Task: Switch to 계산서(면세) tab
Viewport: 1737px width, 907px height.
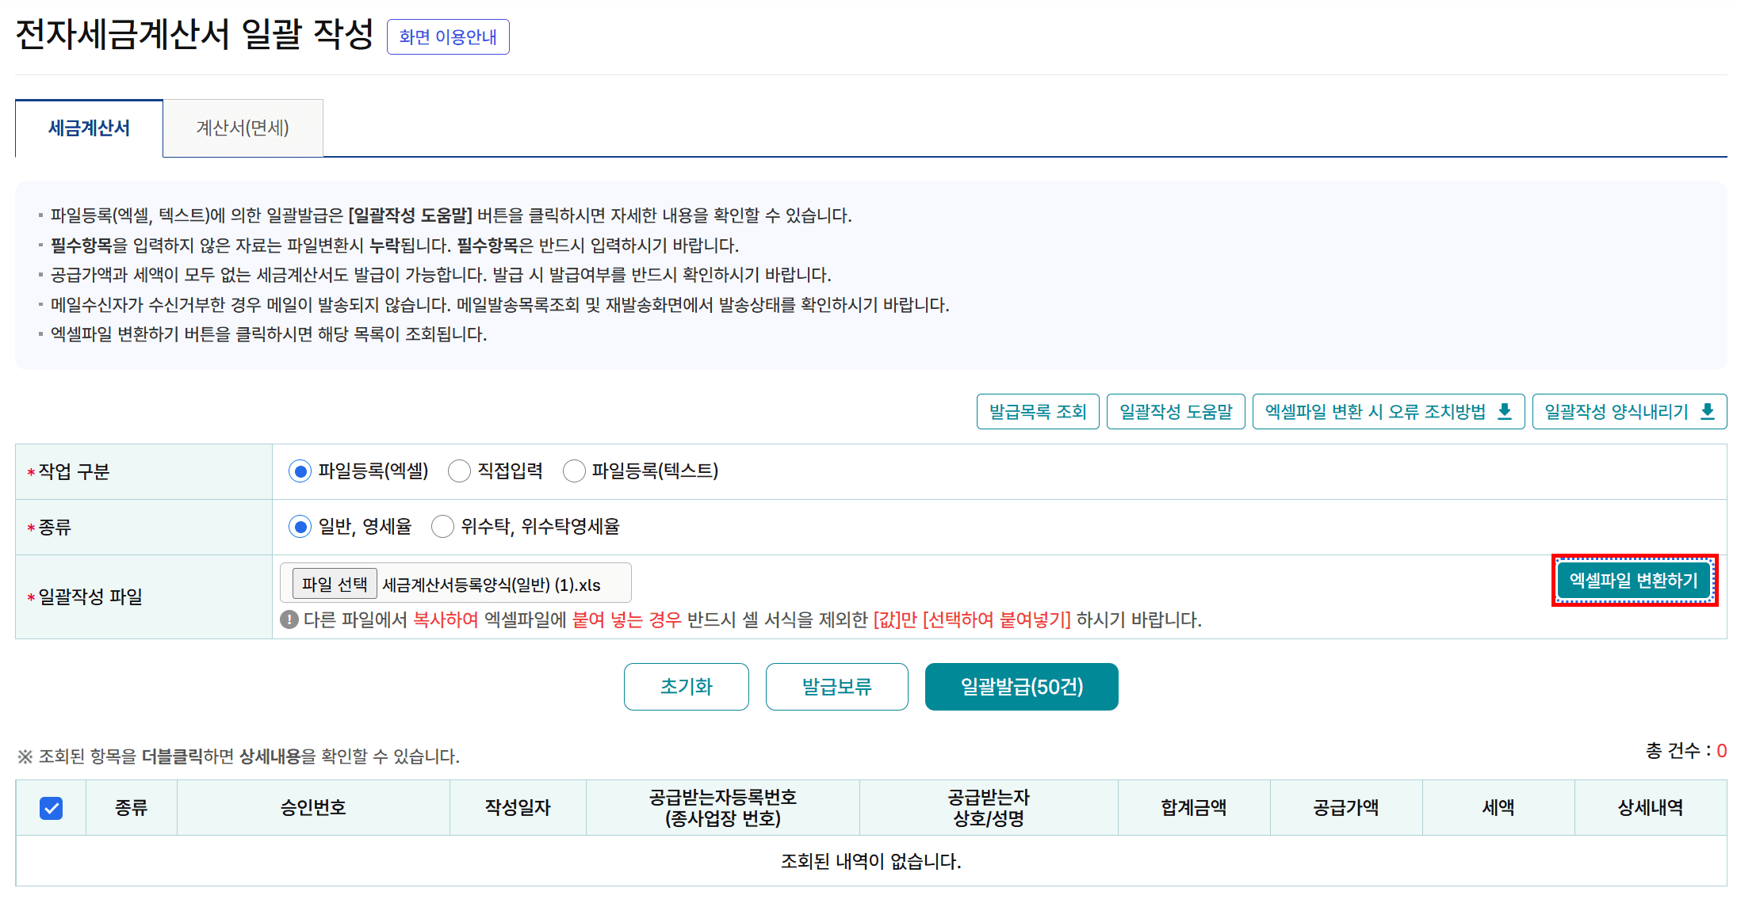Action: click(243, 128)
